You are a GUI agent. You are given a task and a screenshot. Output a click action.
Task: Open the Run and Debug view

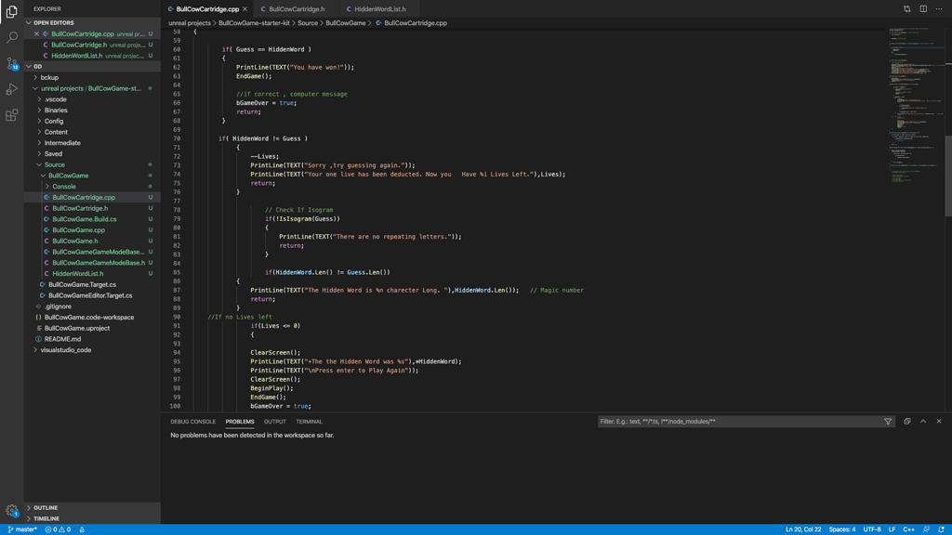coord(11,89)
